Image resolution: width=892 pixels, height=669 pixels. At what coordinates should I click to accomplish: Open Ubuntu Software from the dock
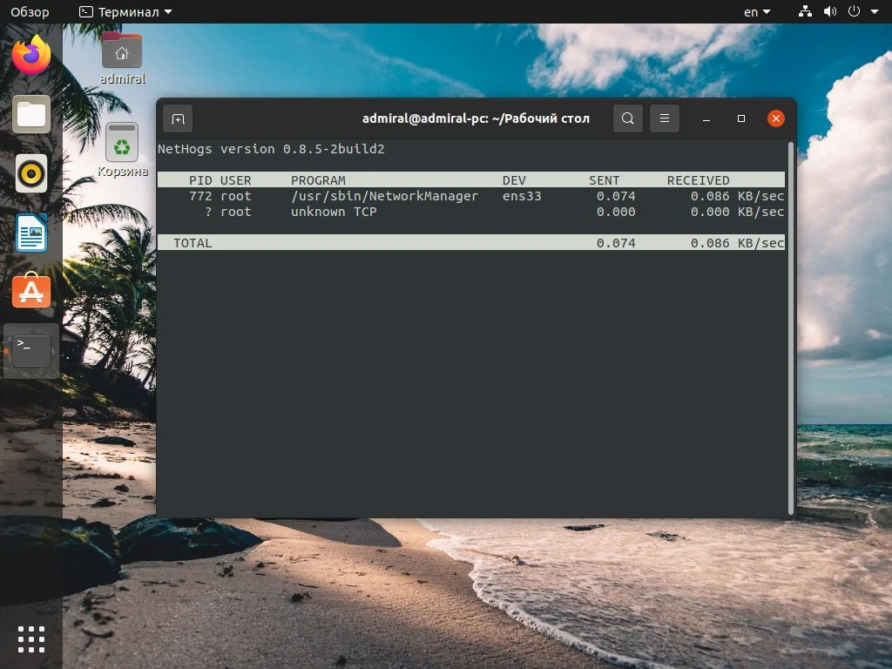[30, 291]
